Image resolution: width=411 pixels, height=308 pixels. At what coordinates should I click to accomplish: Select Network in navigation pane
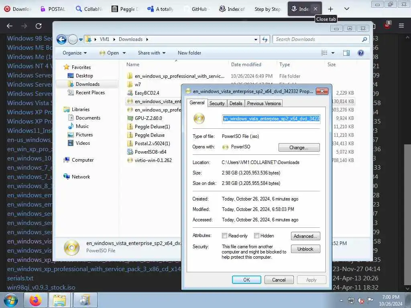point(81,177)
